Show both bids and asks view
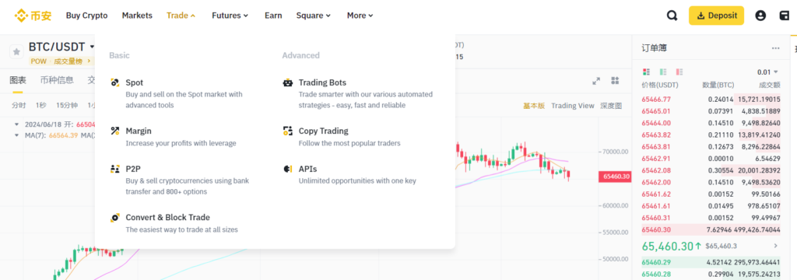This screenshot has height=280, width=797. (647, 72)
